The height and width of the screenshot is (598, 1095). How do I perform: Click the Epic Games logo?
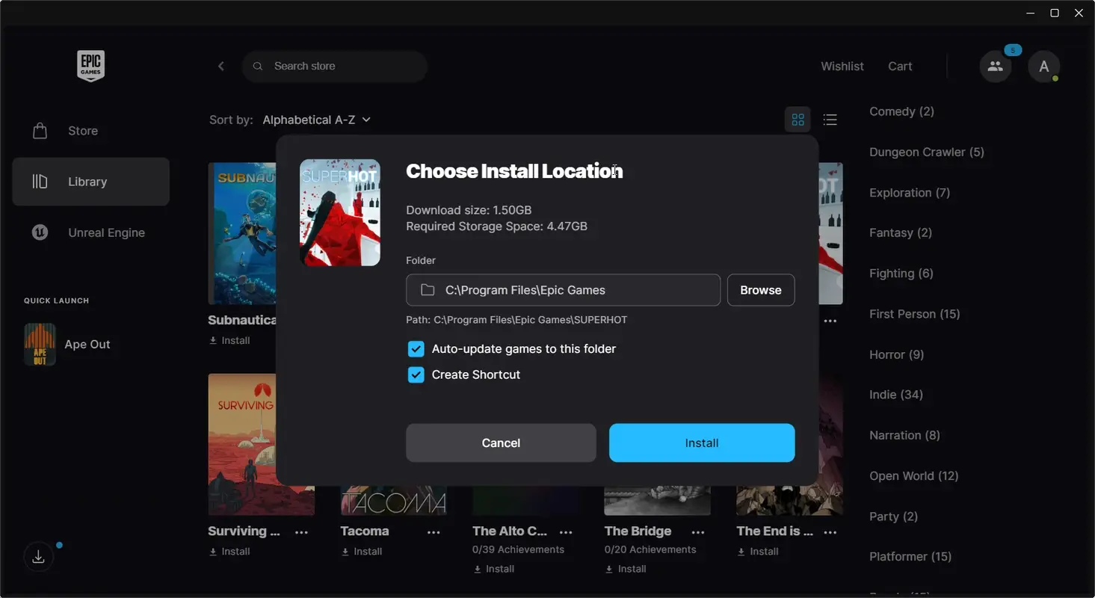tap(90, 66)
